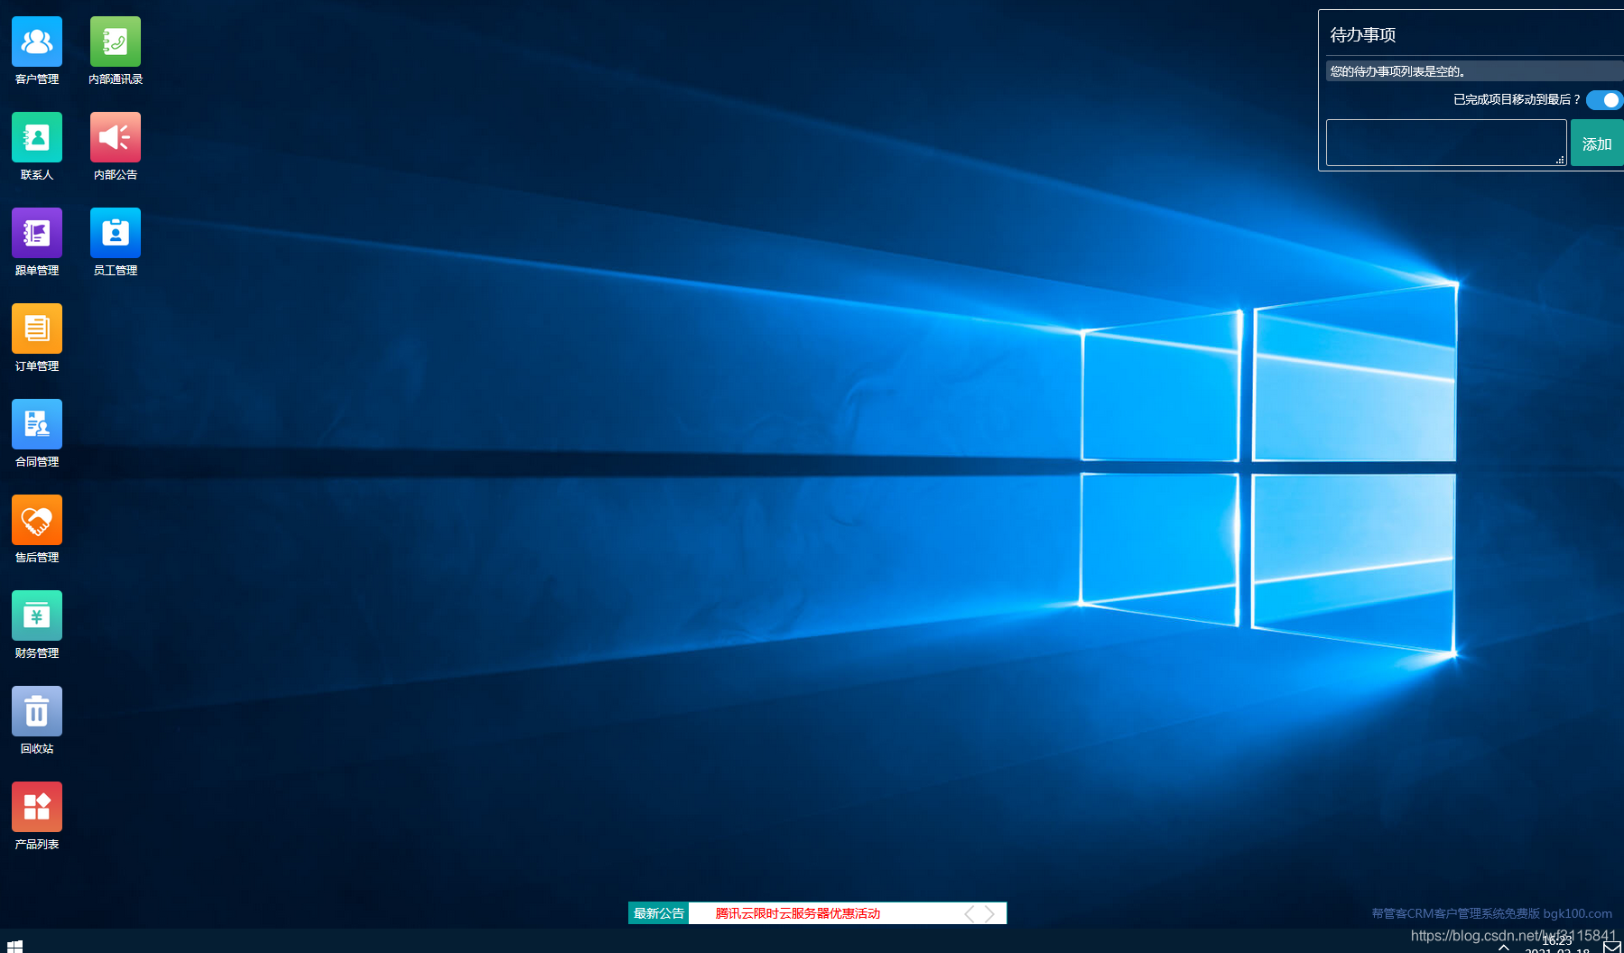Image resolution: width=1624 pixels, height=953 pixels.
Task: Click the taskbar clock showing 16:23
Action: [x=1557, y=941]
